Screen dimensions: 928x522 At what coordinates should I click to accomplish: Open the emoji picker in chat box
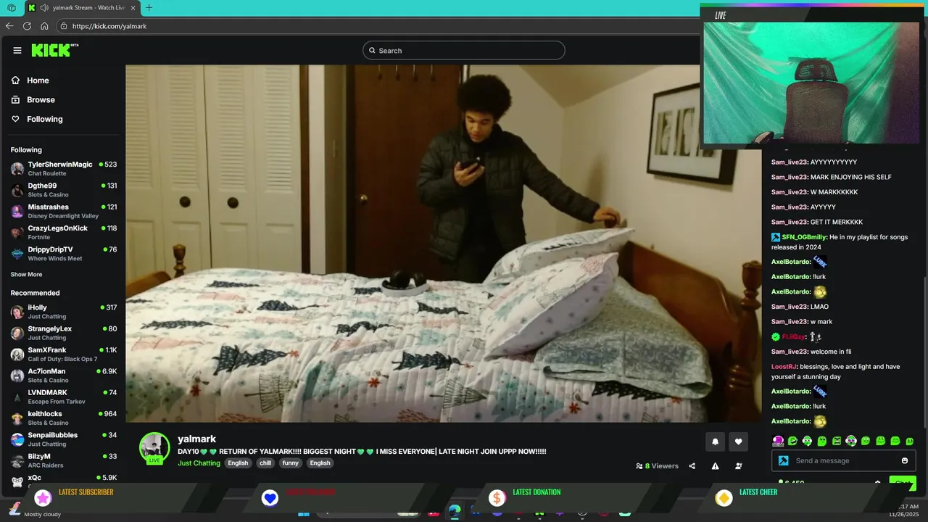(x=904, y=460)
